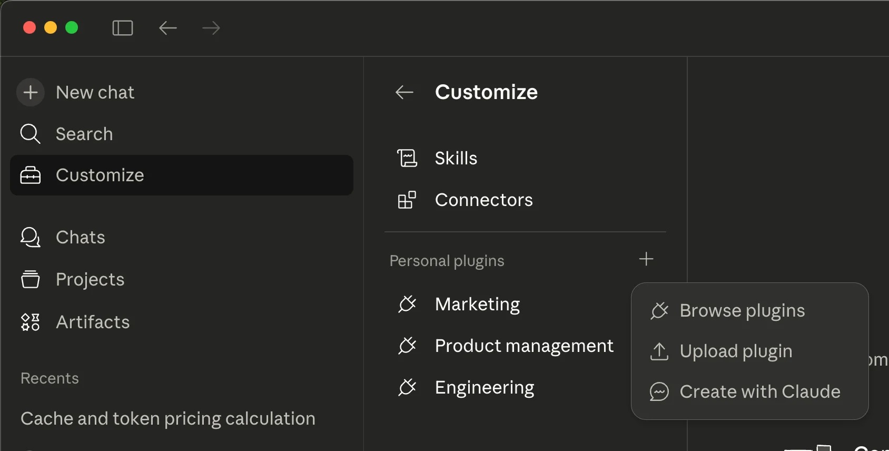Image resolution: width=889 pixels, height=451 pixels.
Task: Add a personal plugin with plus icon
Action: pos(646,259)
